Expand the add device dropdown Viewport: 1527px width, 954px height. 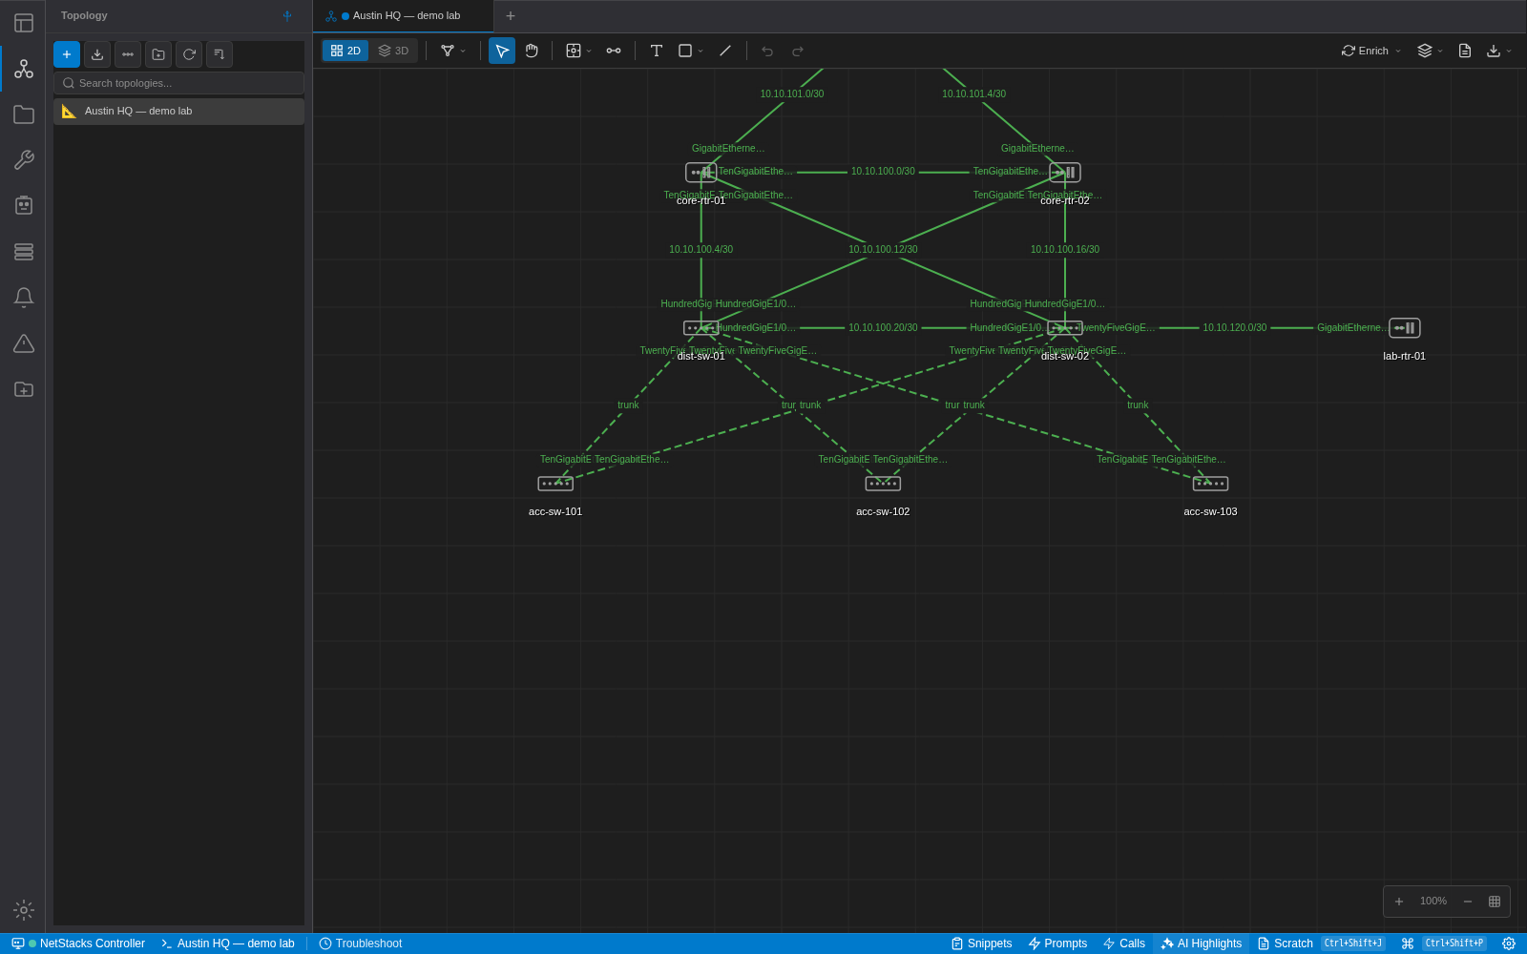(x=578, y=51)
